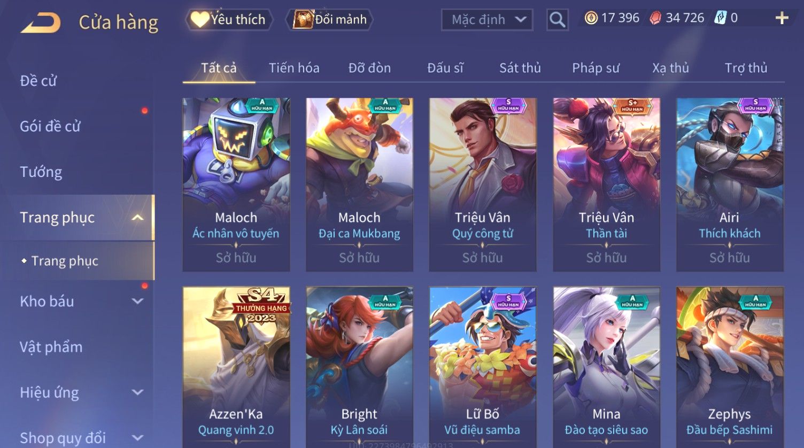Switch to the Sát thủ tab
804x448 pixels.
(x=520, y=68)
